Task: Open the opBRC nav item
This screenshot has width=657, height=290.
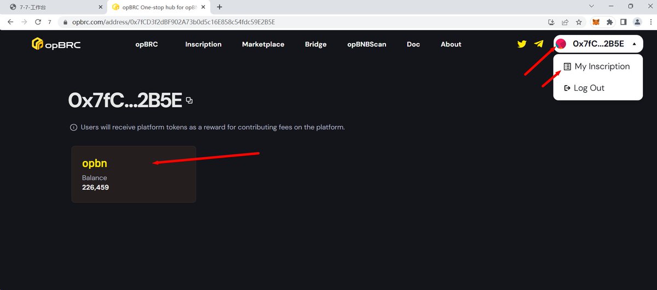Action: 147,44
